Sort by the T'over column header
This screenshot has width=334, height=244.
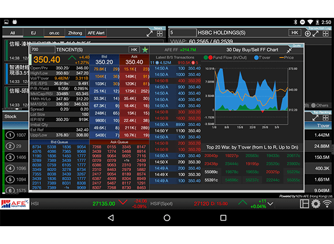(x=323, y=126)
